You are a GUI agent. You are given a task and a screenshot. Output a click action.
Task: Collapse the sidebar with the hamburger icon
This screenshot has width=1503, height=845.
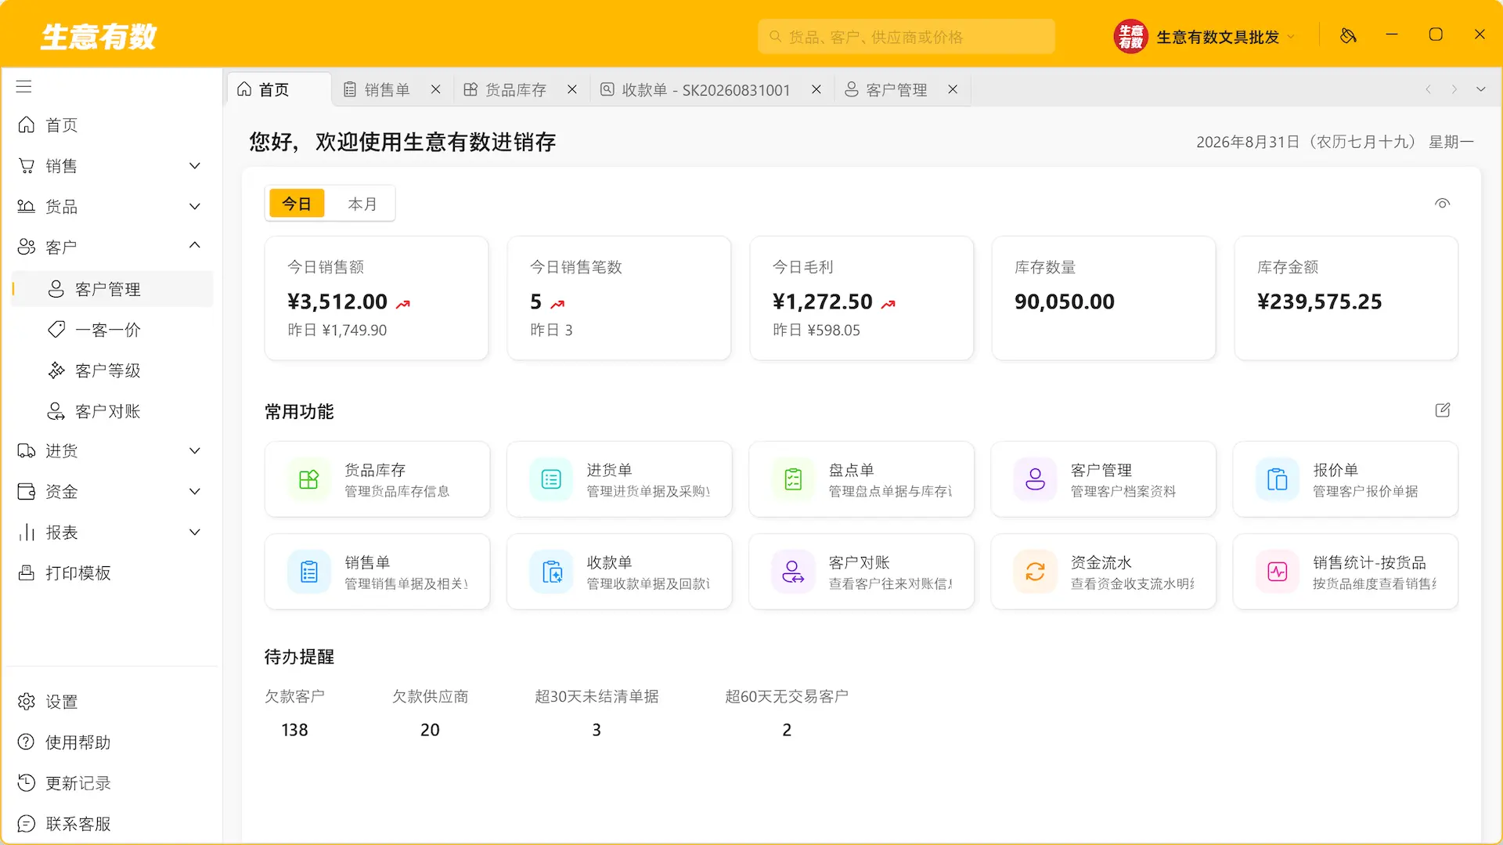tap(24, 86)
